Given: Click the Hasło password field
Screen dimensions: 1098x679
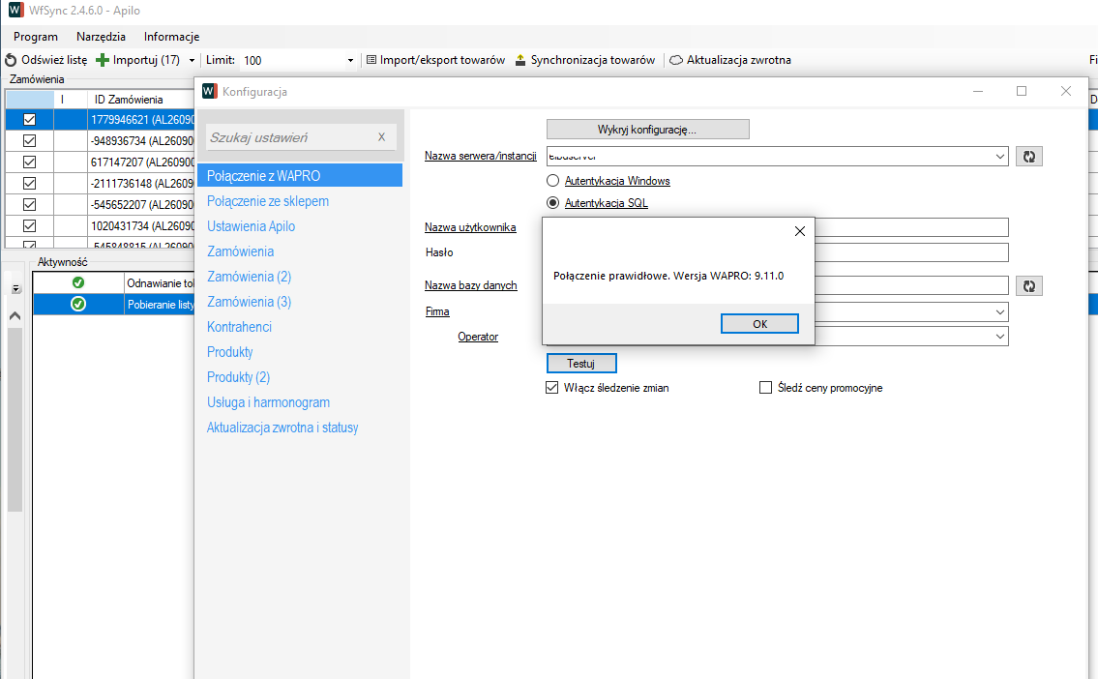Looking at the screenshot, I should click(x=911, y=252).
